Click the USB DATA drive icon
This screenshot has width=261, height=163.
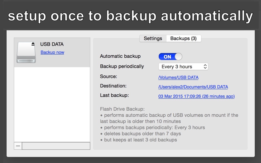(x=26, y=52)
